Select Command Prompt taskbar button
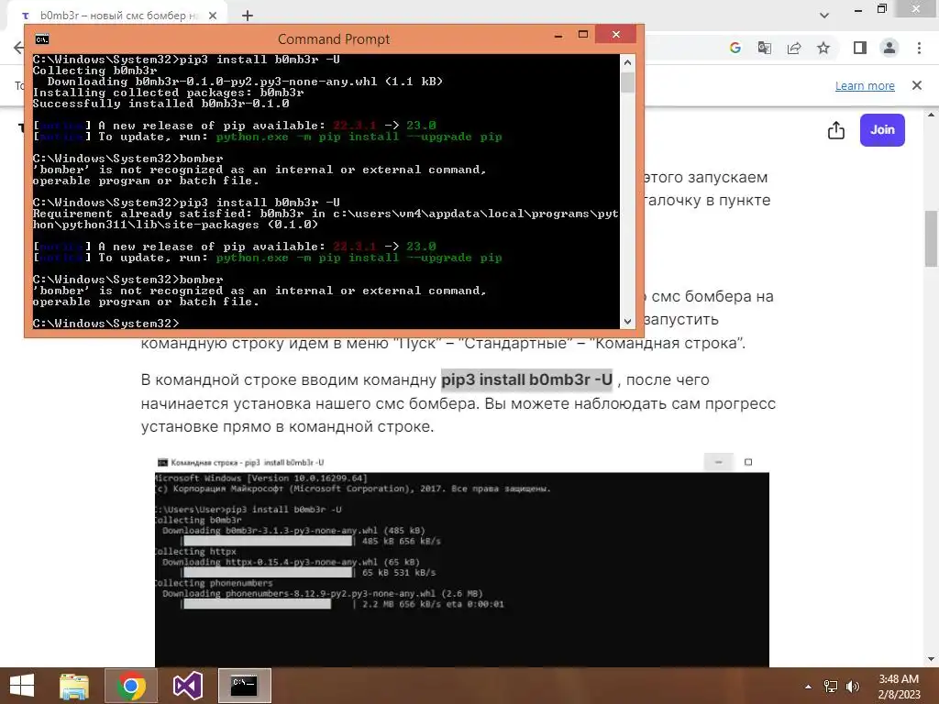Viewport: 939px width, 704px height. click(x=244, y=686)
